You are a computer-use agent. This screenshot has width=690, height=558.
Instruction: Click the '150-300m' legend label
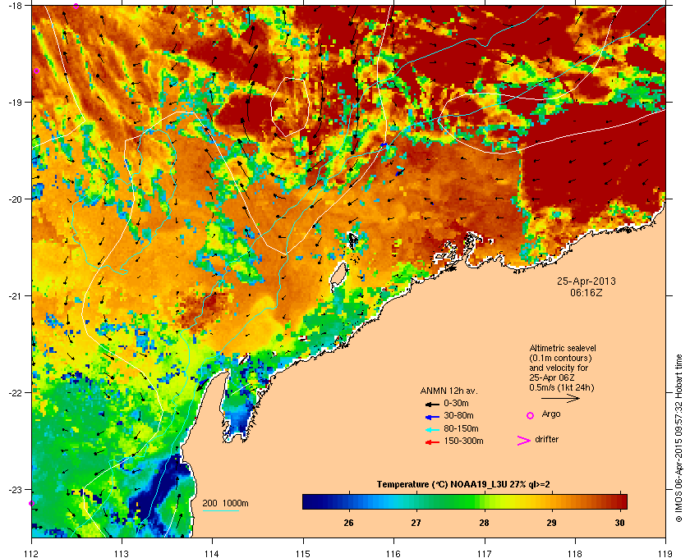point(464,441)
